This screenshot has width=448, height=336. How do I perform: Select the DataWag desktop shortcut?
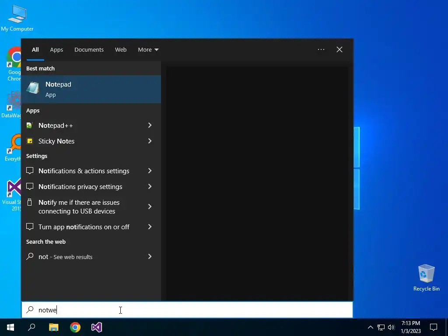(x=11, y=105)
